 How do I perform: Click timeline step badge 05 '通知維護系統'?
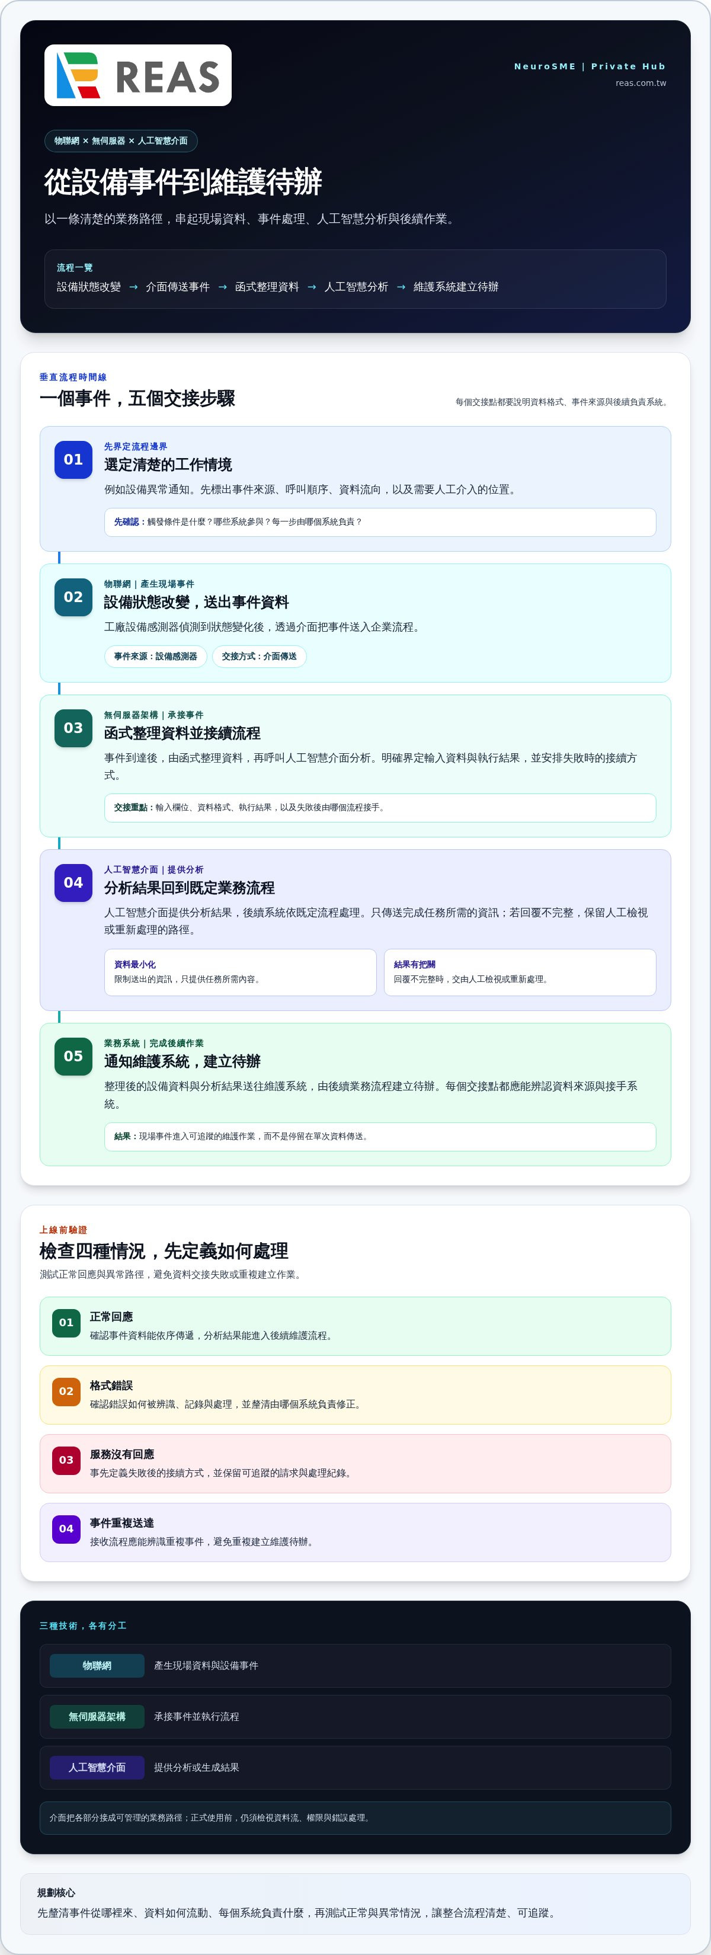73,1057
